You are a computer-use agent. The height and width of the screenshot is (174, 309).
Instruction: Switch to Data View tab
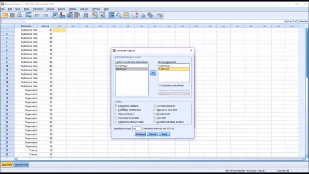click(x=7, y=165)
